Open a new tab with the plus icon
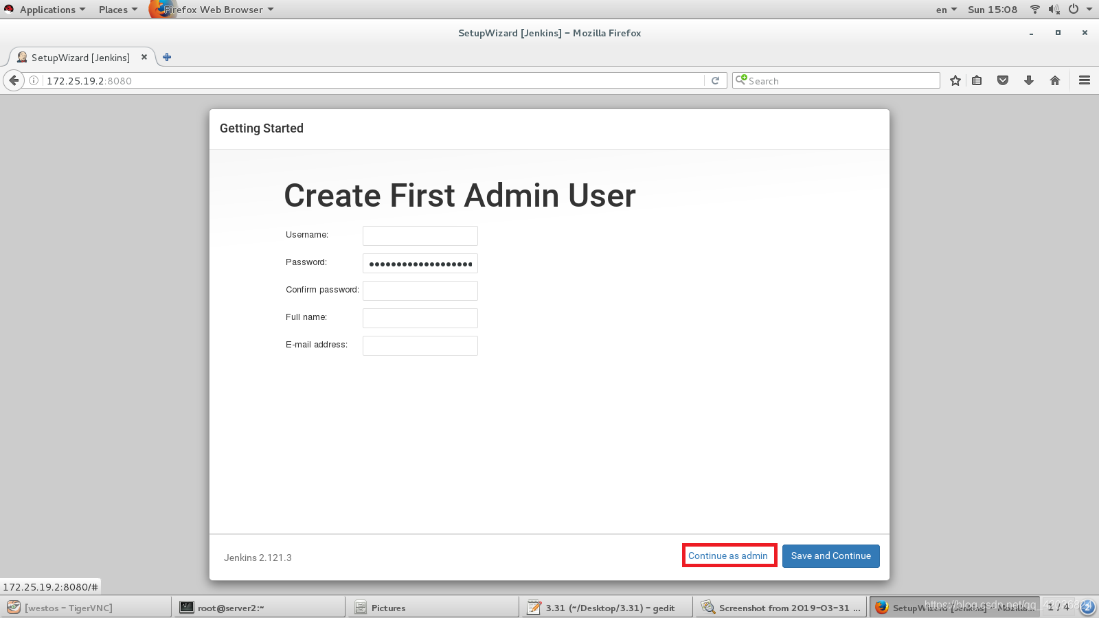Screen dimensions: 1099x618 tap(167, 57)
